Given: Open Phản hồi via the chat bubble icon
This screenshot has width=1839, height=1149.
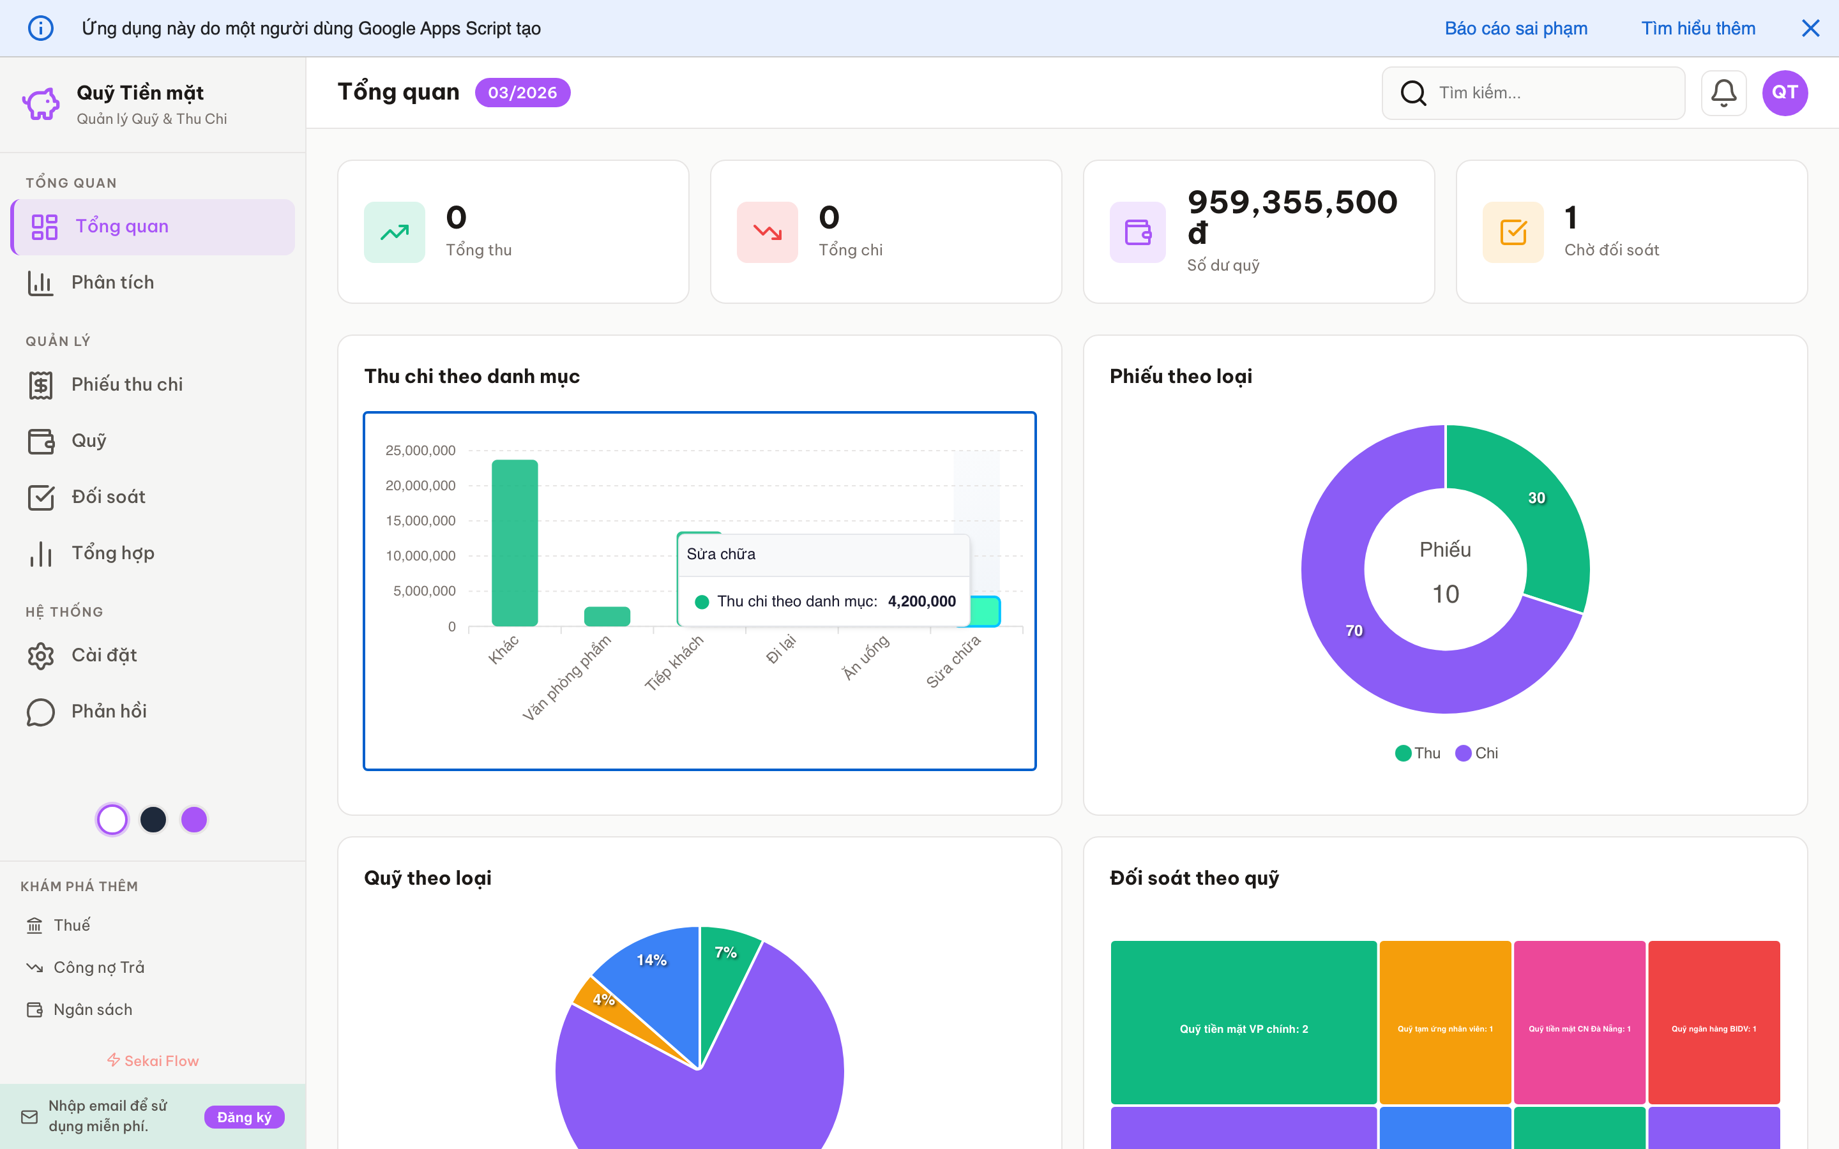Looking at the screenshot, I should (x=40, y=712).
